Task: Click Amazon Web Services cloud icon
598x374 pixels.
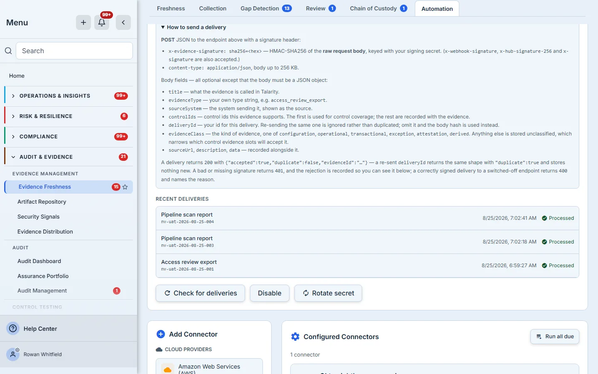Action: click(x=168, y=369)
